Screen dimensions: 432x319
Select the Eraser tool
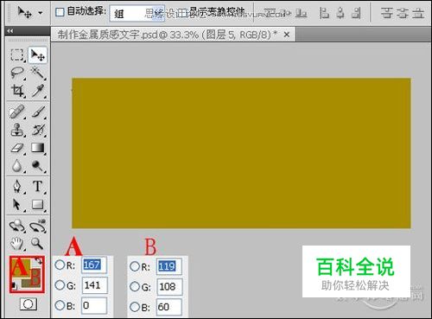point(17,148)
